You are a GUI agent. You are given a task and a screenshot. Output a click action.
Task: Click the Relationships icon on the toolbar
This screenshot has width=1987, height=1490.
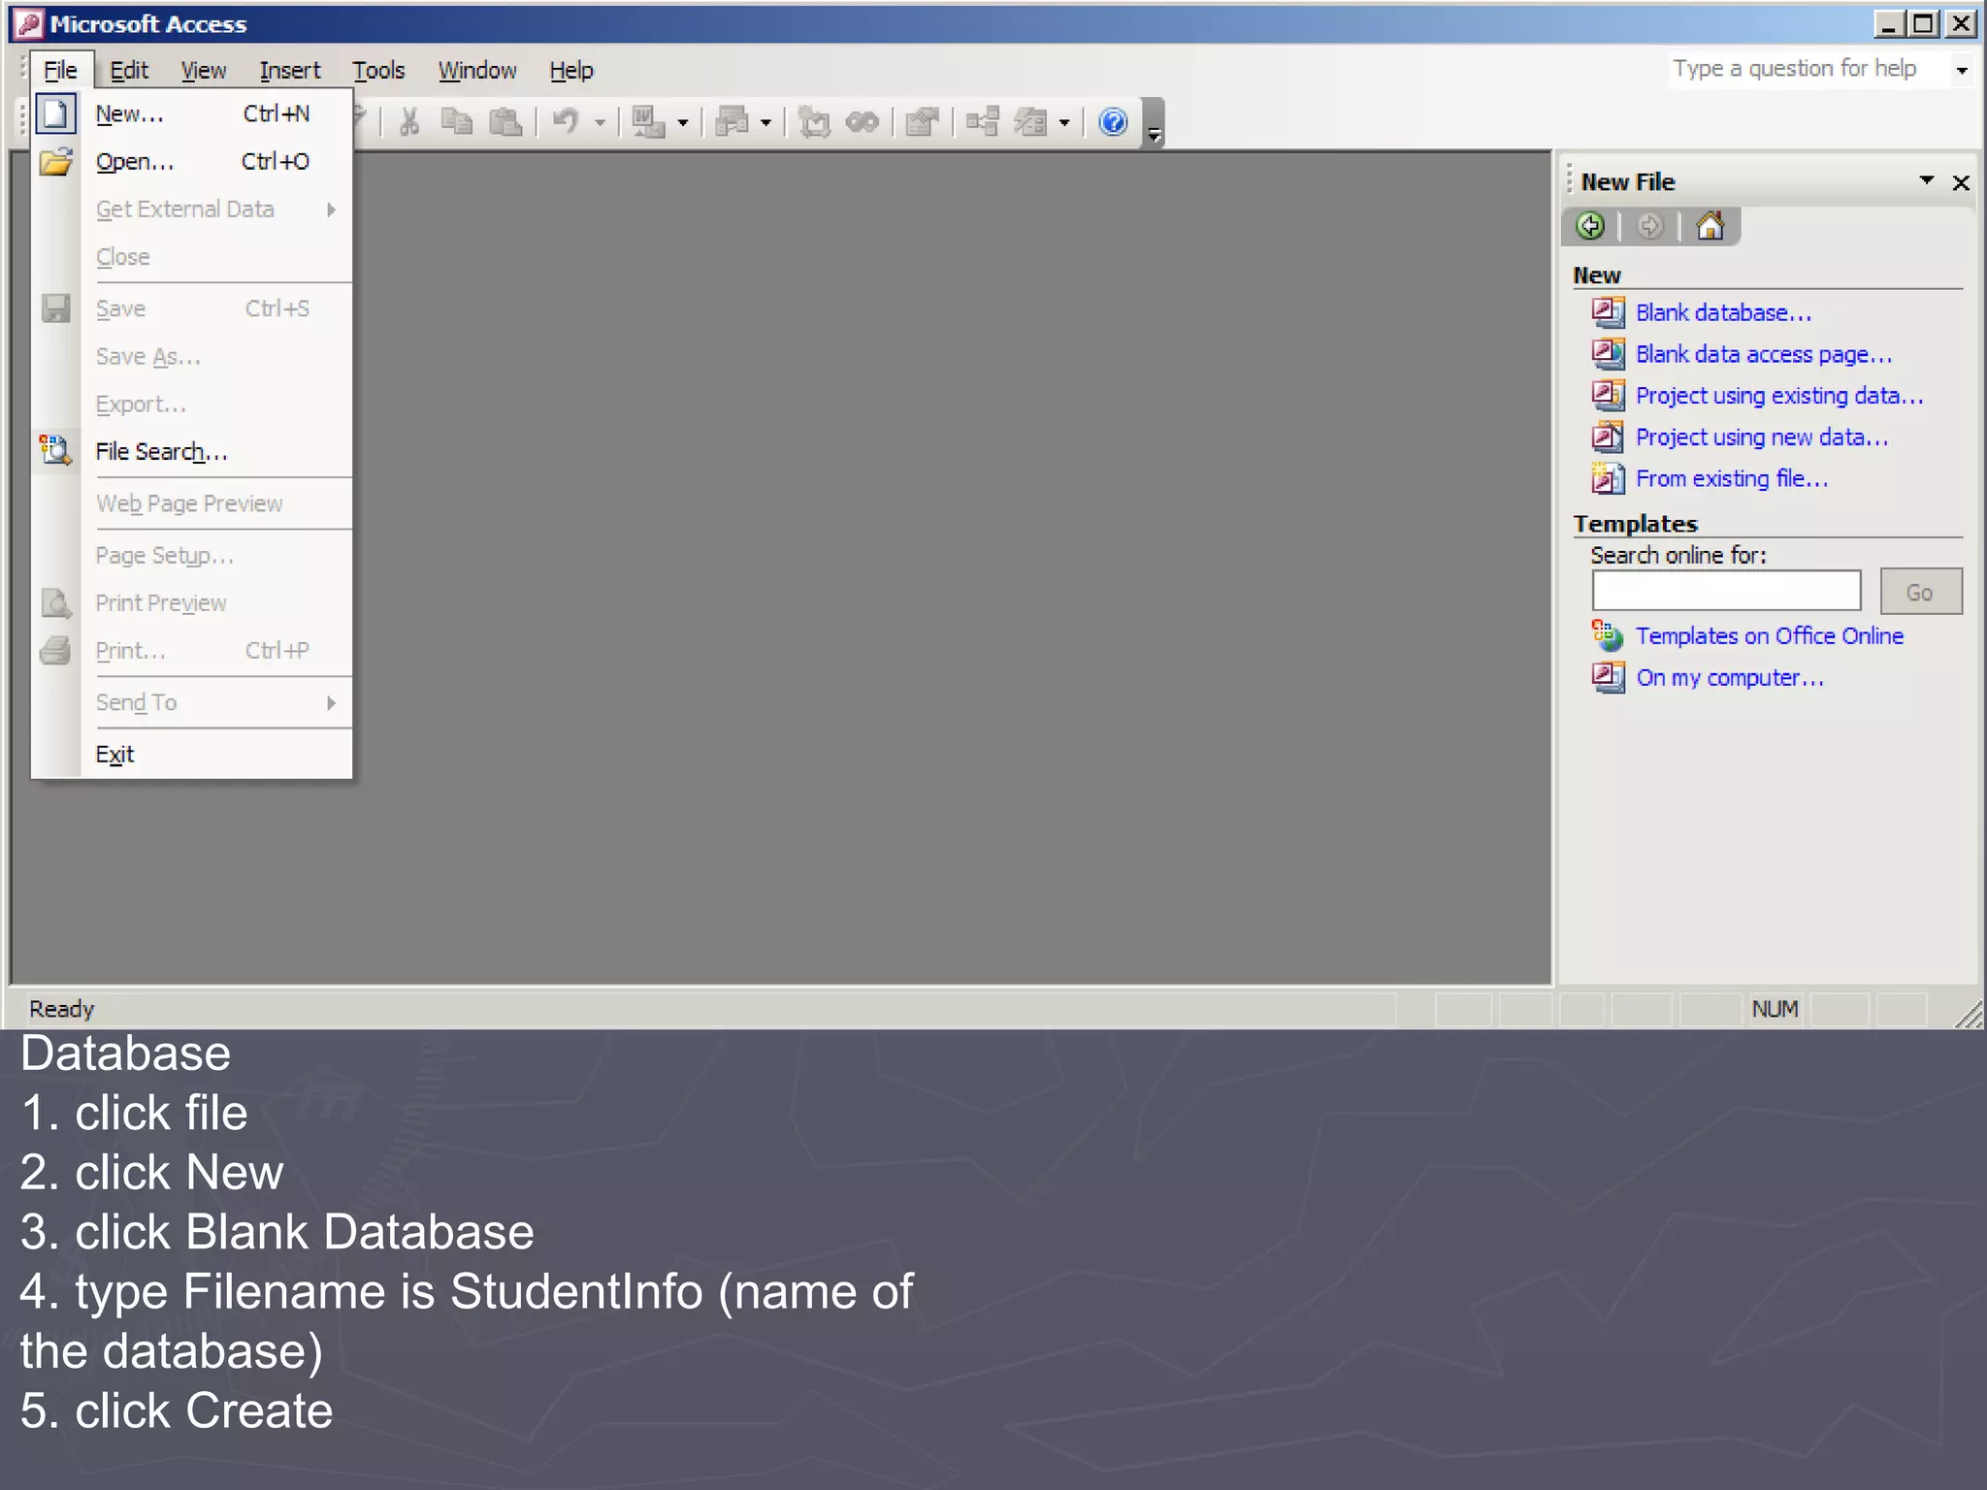[982, 122]
